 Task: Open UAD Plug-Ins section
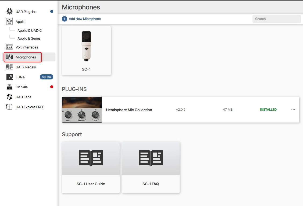tap(26, 12)
